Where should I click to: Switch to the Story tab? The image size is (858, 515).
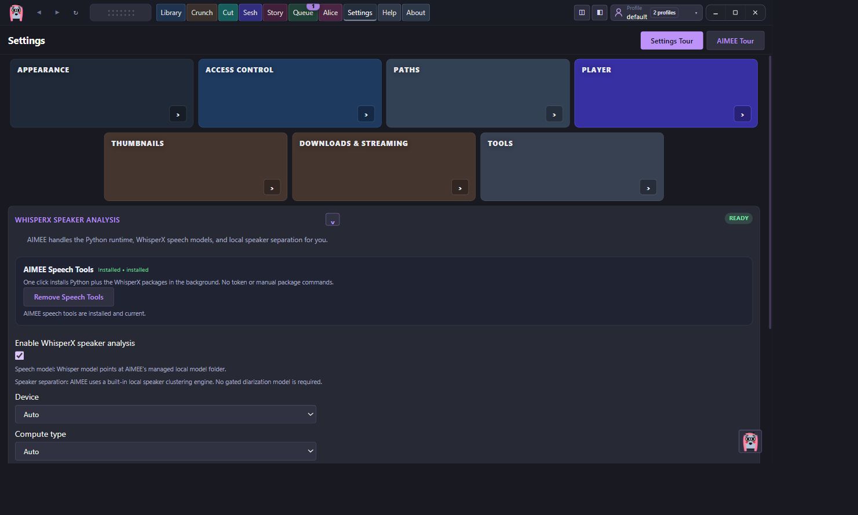(275, 13)
